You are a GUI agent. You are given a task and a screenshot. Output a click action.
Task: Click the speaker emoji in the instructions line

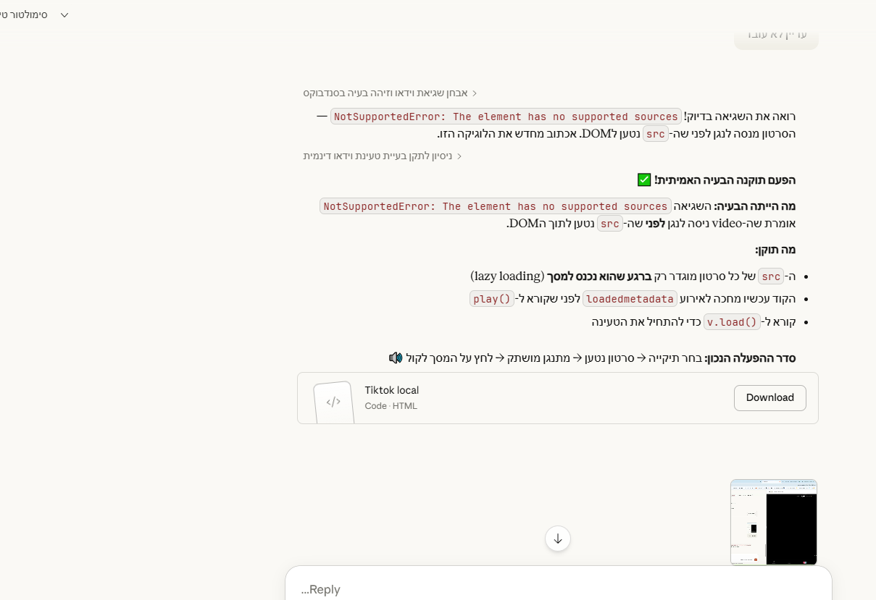click(396, 358)
